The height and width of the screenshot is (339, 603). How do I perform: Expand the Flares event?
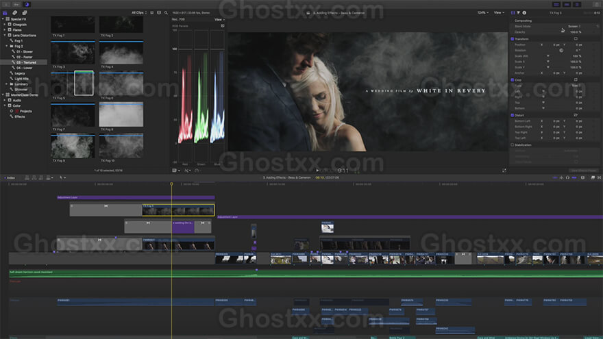point(5,29)
